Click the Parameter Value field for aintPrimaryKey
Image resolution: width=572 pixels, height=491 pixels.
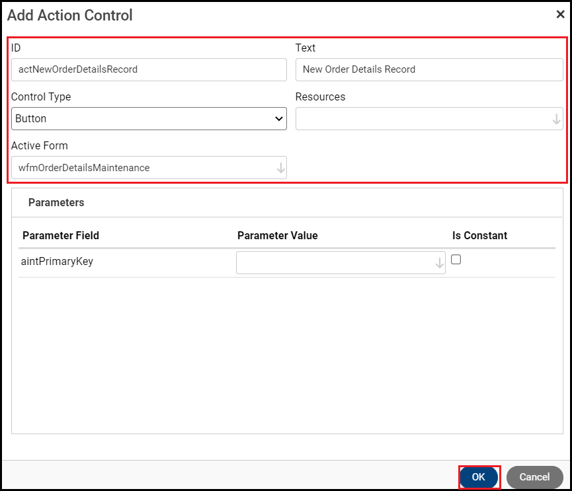pyautogui.click(x=337, y=262)
